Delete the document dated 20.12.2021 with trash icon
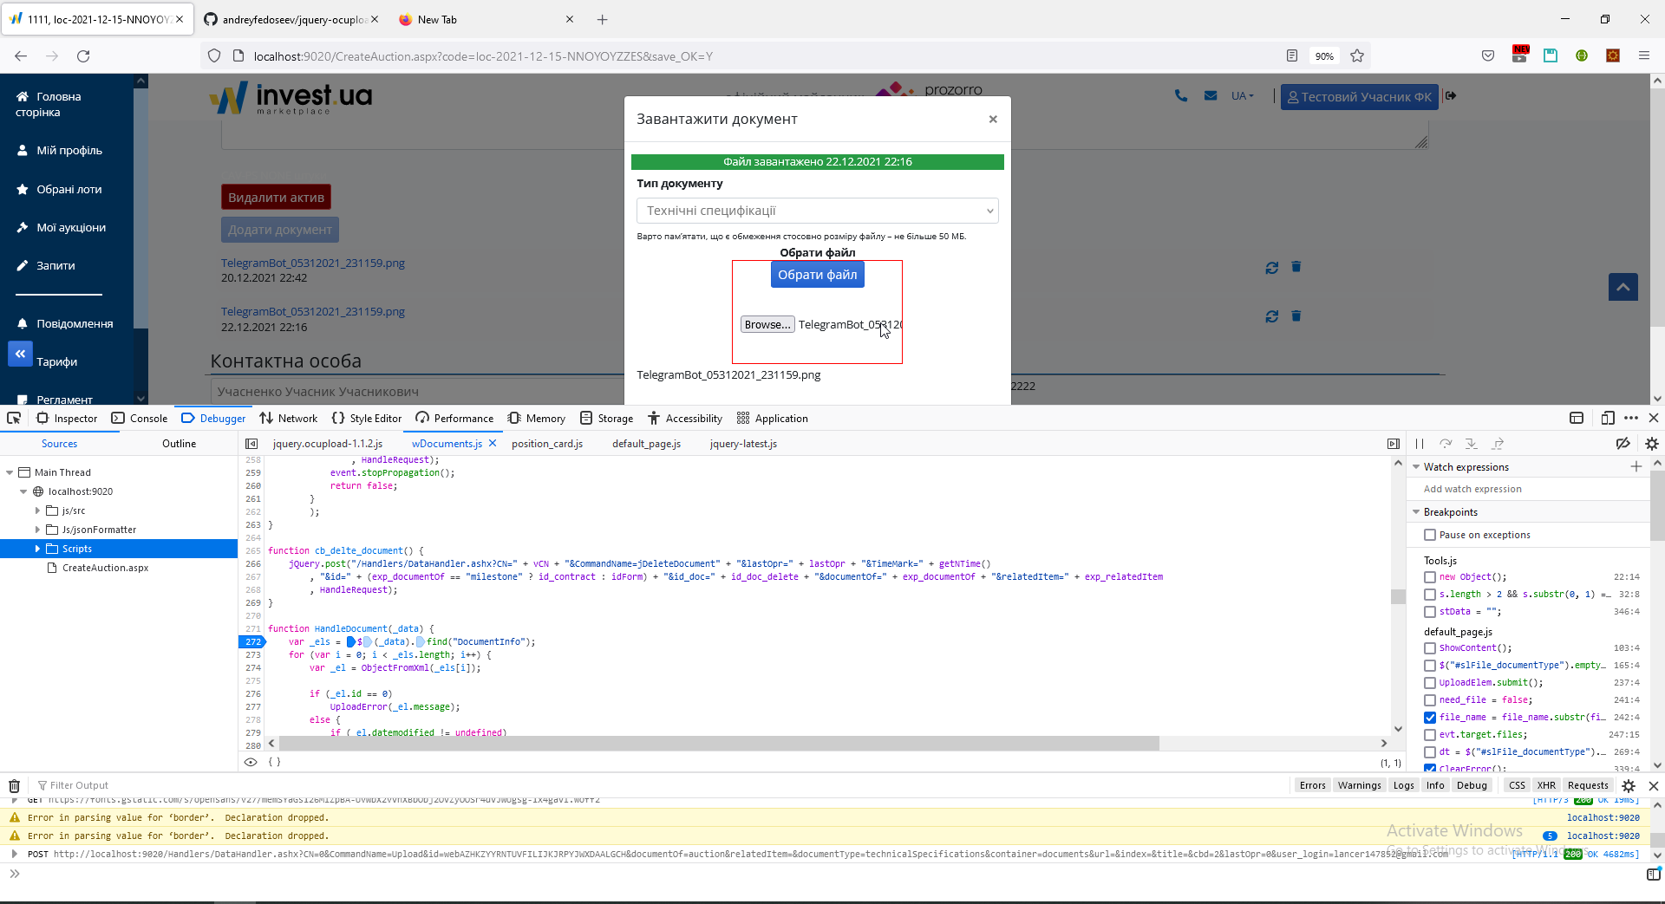 point(1296,267)
